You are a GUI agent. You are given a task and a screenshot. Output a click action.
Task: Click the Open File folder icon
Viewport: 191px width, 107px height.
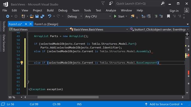click(32, 16)
